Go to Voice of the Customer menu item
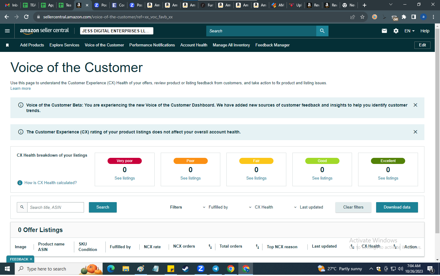 105,45
